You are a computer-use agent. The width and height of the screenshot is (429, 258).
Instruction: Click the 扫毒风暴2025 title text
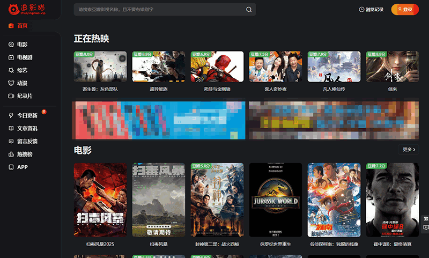(100, 244)
